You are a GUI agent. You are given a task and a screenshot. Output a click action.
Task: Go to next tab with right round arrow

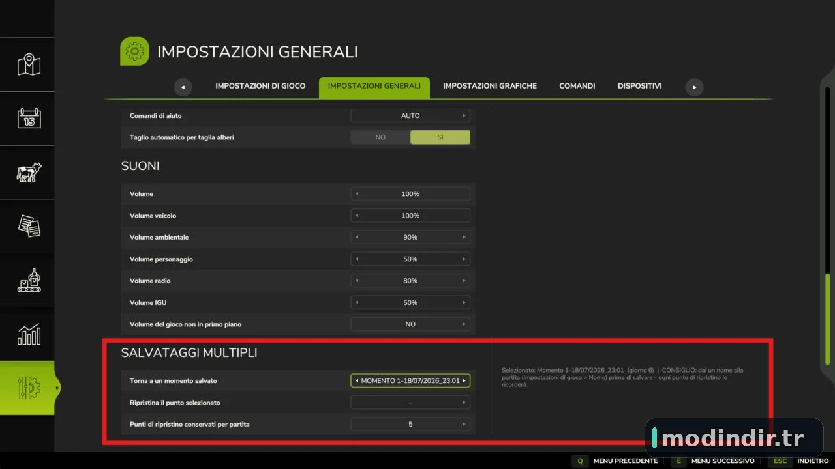coord(694,87)
